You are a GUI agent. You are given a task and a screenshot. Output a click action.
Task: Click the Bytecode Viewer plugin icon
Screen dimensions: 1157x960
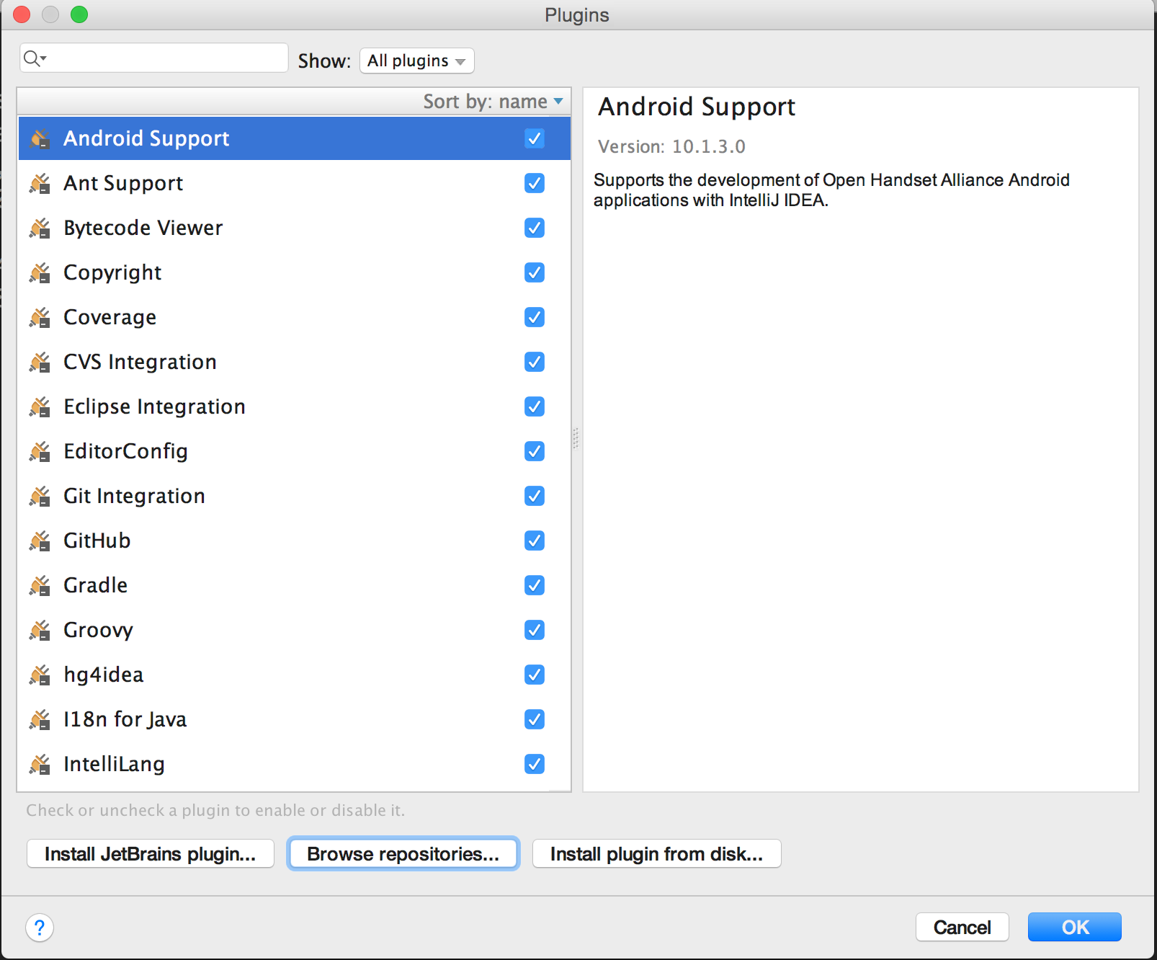[x=40, y=228]
